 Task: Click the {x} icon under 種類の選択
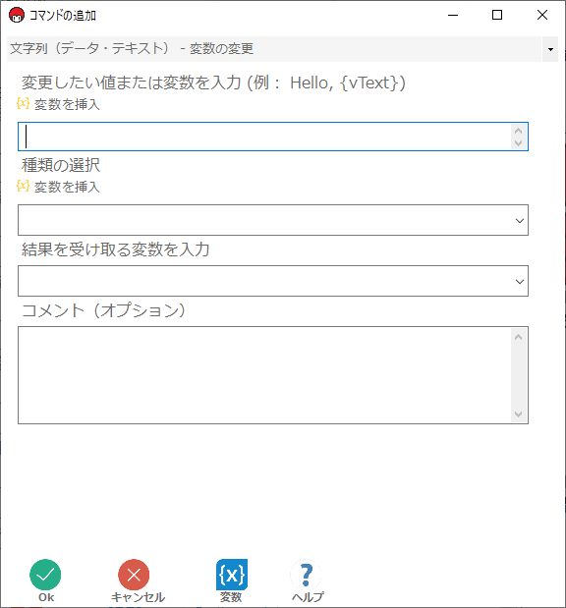(x=23, y=186)
